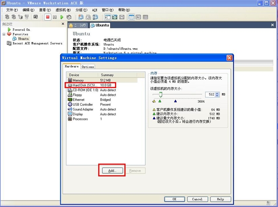
Task: Click the Quick Switch mode toolbar icon
Action: pyautogui.click(x=122, y=17)
